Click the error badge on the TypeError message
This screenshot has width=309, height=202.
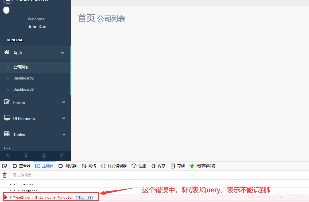point(4,197)
